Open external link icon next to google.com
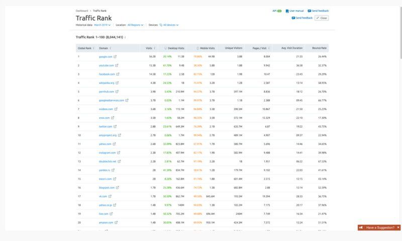Viewport: 402px width, 241px height. pyautogui.click(x=115, y=57)
